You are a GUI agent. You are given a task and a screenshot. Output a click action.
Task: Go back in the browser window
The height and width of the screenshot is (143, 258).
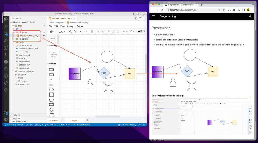tap(152, 10)
